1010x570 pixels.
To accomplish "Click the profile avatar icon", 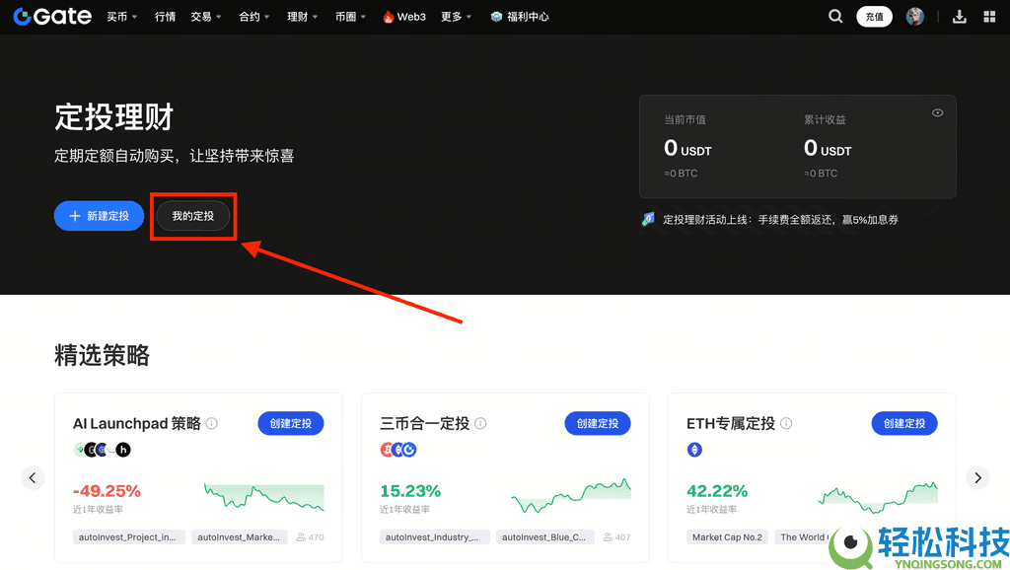I will pyautogui.click(x=915, y=16).
